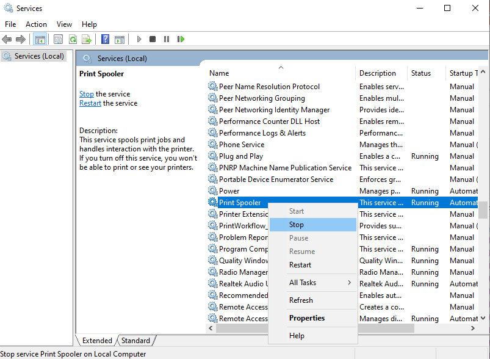Click the Restart the service link
490x359 pixels.
pyautogui.click(x=90, y=103)
